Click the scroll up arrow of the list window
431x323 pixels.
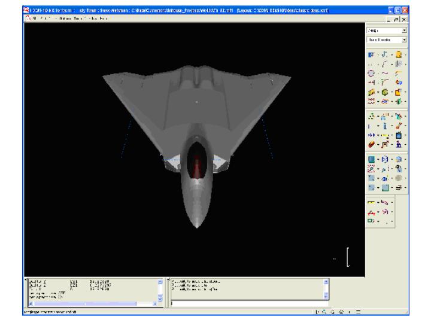[x=160, y=282]
